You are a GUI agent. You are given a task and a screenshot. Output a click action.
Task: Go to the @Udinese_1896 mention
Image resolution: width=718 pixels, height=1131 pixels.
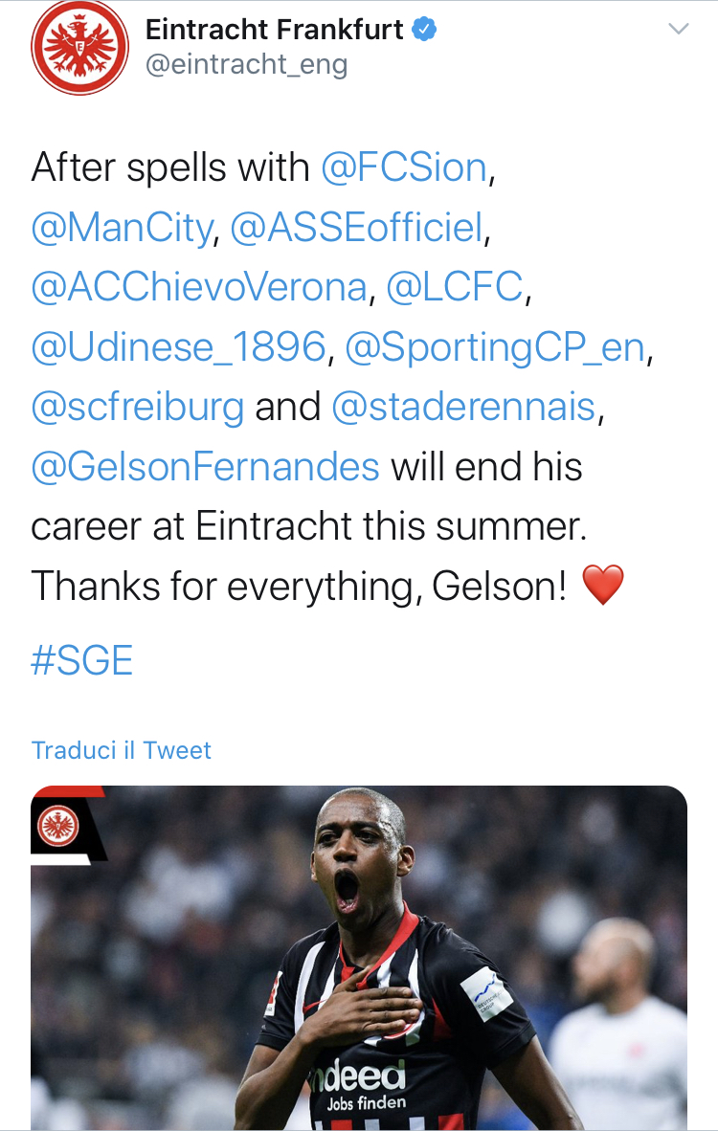point(179,348)
